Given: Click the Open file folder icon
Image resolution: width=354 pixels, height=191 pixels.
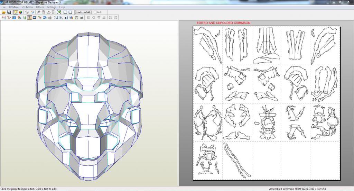Looking at the screenshot, I should click(x=4, y=12).
